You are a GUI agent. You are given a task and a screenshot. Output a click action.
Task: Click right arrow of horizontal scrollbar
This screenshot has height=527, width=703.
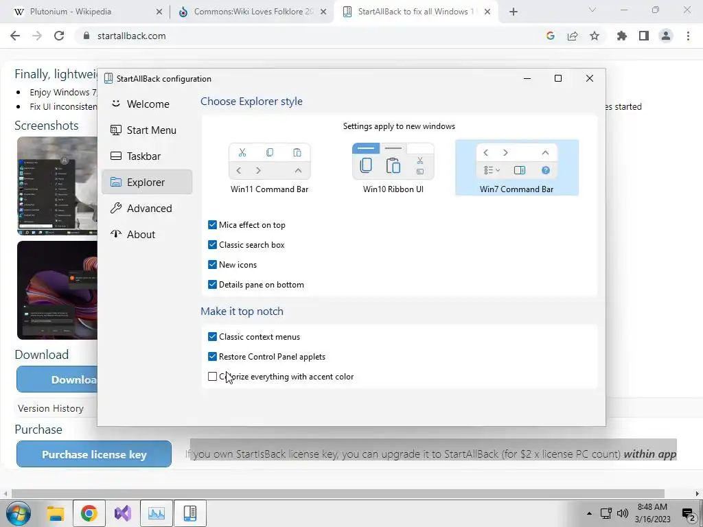(698, 493)
